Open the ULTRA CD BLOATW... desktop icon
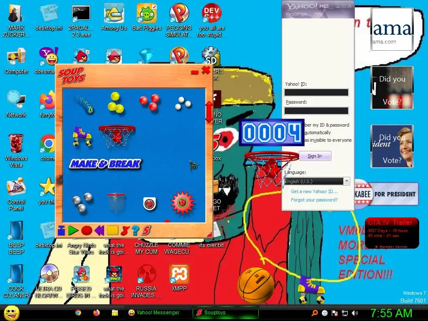This screenshot has height=321, width=428. click(x=49, y=280)
